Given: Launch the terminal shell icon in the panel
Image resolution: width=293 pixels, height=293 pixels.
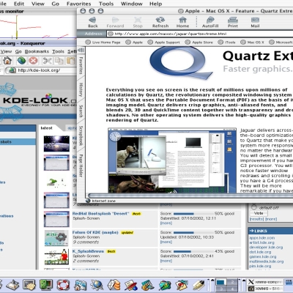Looking at the screenshot, I should tap(29, 285).
